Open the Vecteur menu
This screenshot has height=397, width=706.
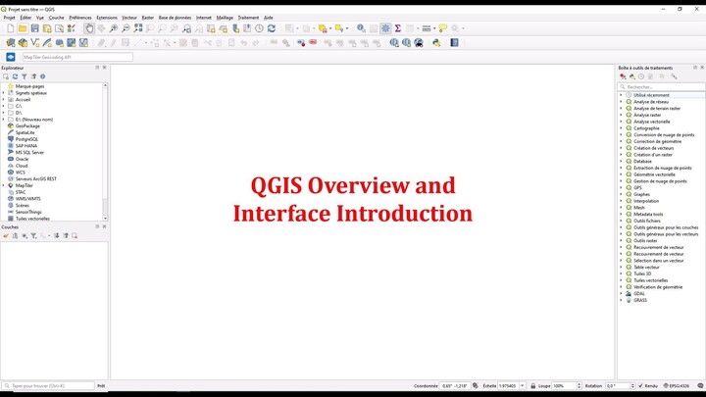tap(129, 18)
